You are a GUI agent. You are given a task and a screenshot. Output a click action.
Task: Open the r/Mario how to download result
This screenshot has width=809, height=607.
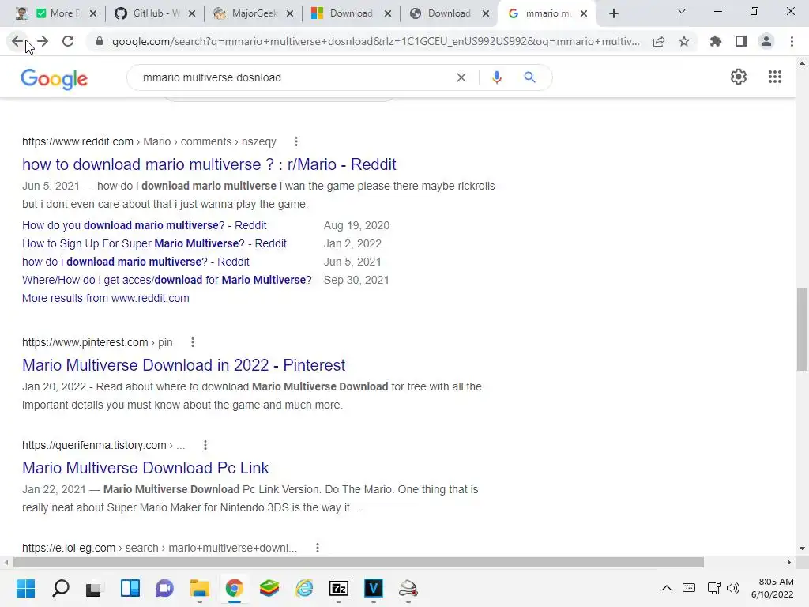pos(209,164)
